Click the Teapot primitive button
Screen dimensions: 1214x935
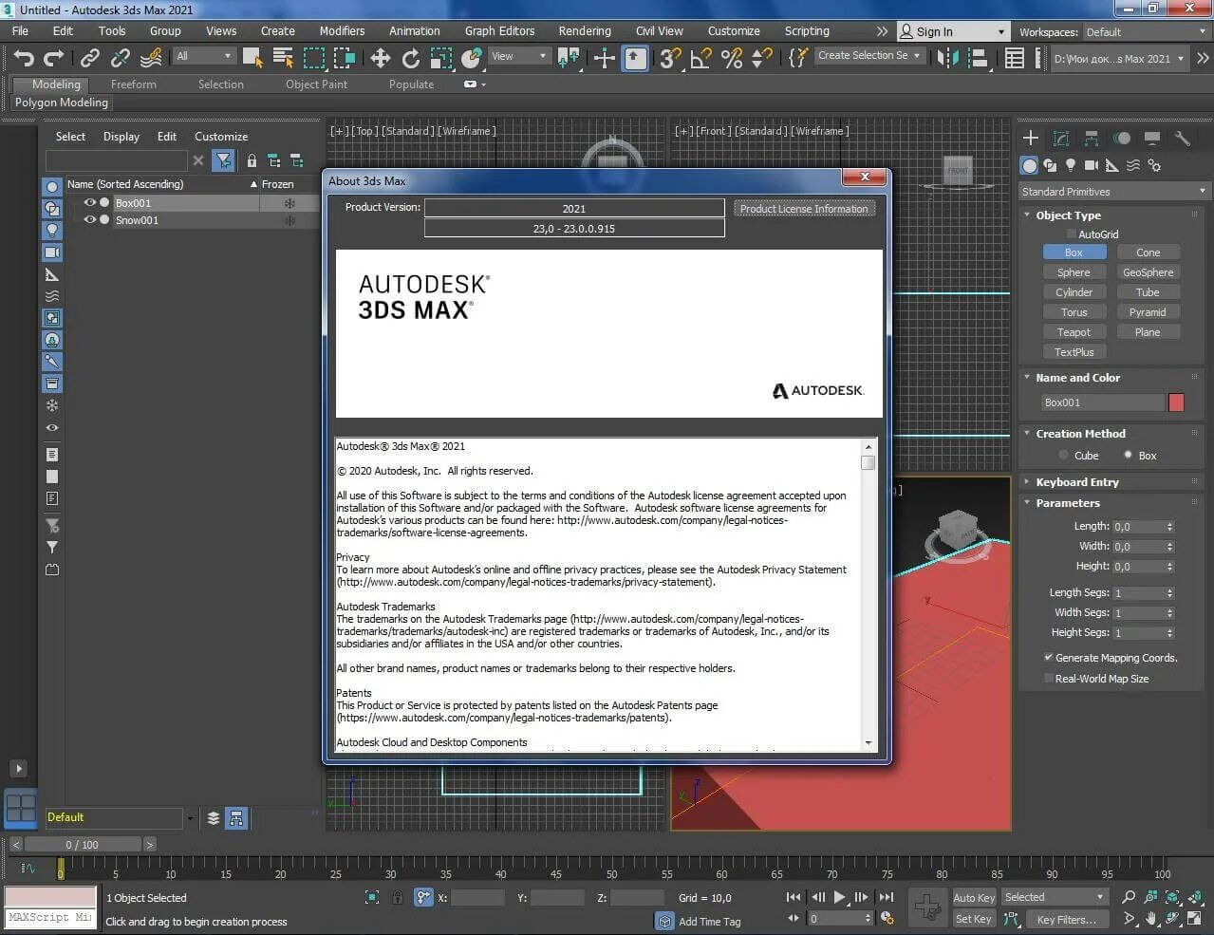(x=1074, y=332)
